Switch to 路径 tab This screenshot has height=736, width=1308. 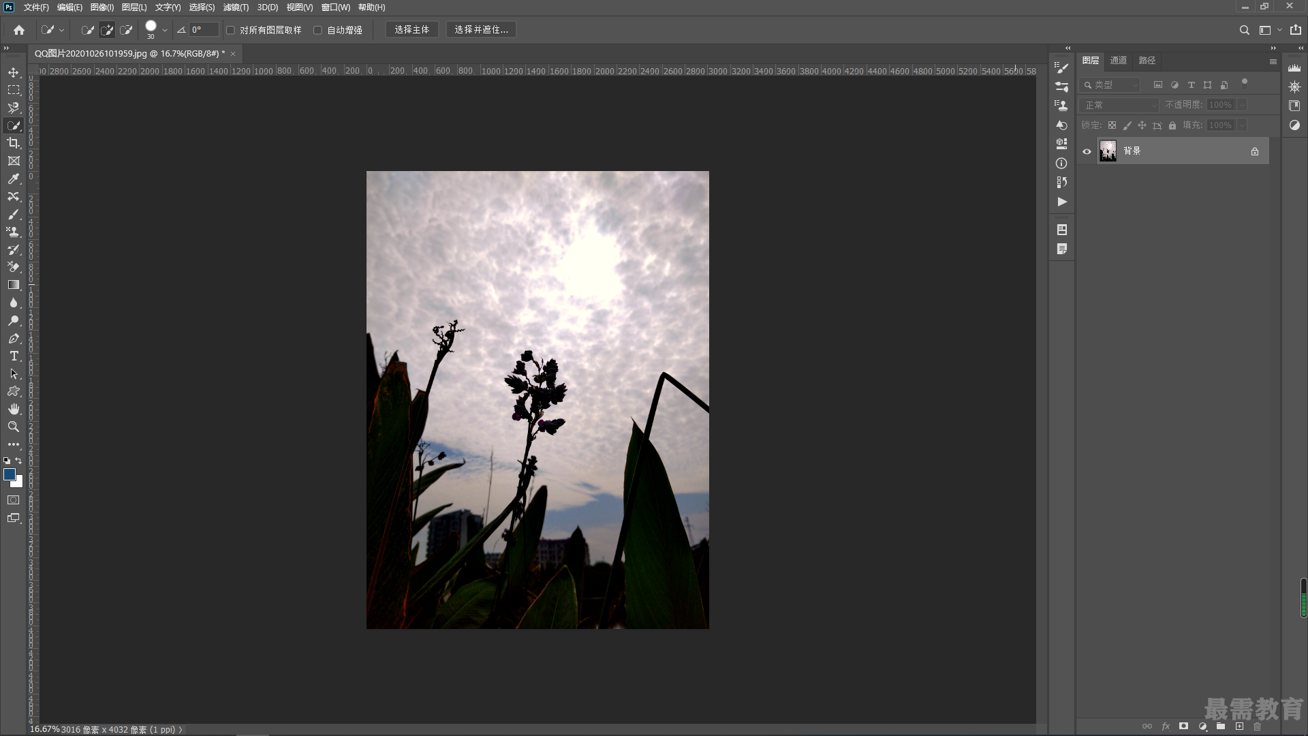1147,61
